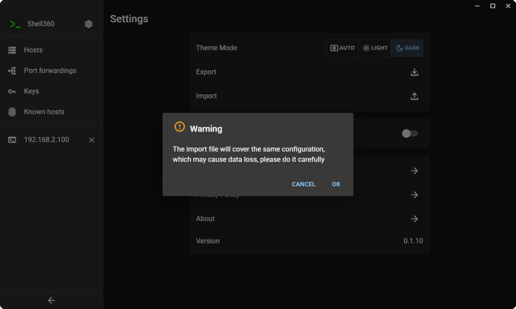Click the Keys key icon in sidebar
The height and width of the screenshot is (309, 516).
(x=12, y=91)
